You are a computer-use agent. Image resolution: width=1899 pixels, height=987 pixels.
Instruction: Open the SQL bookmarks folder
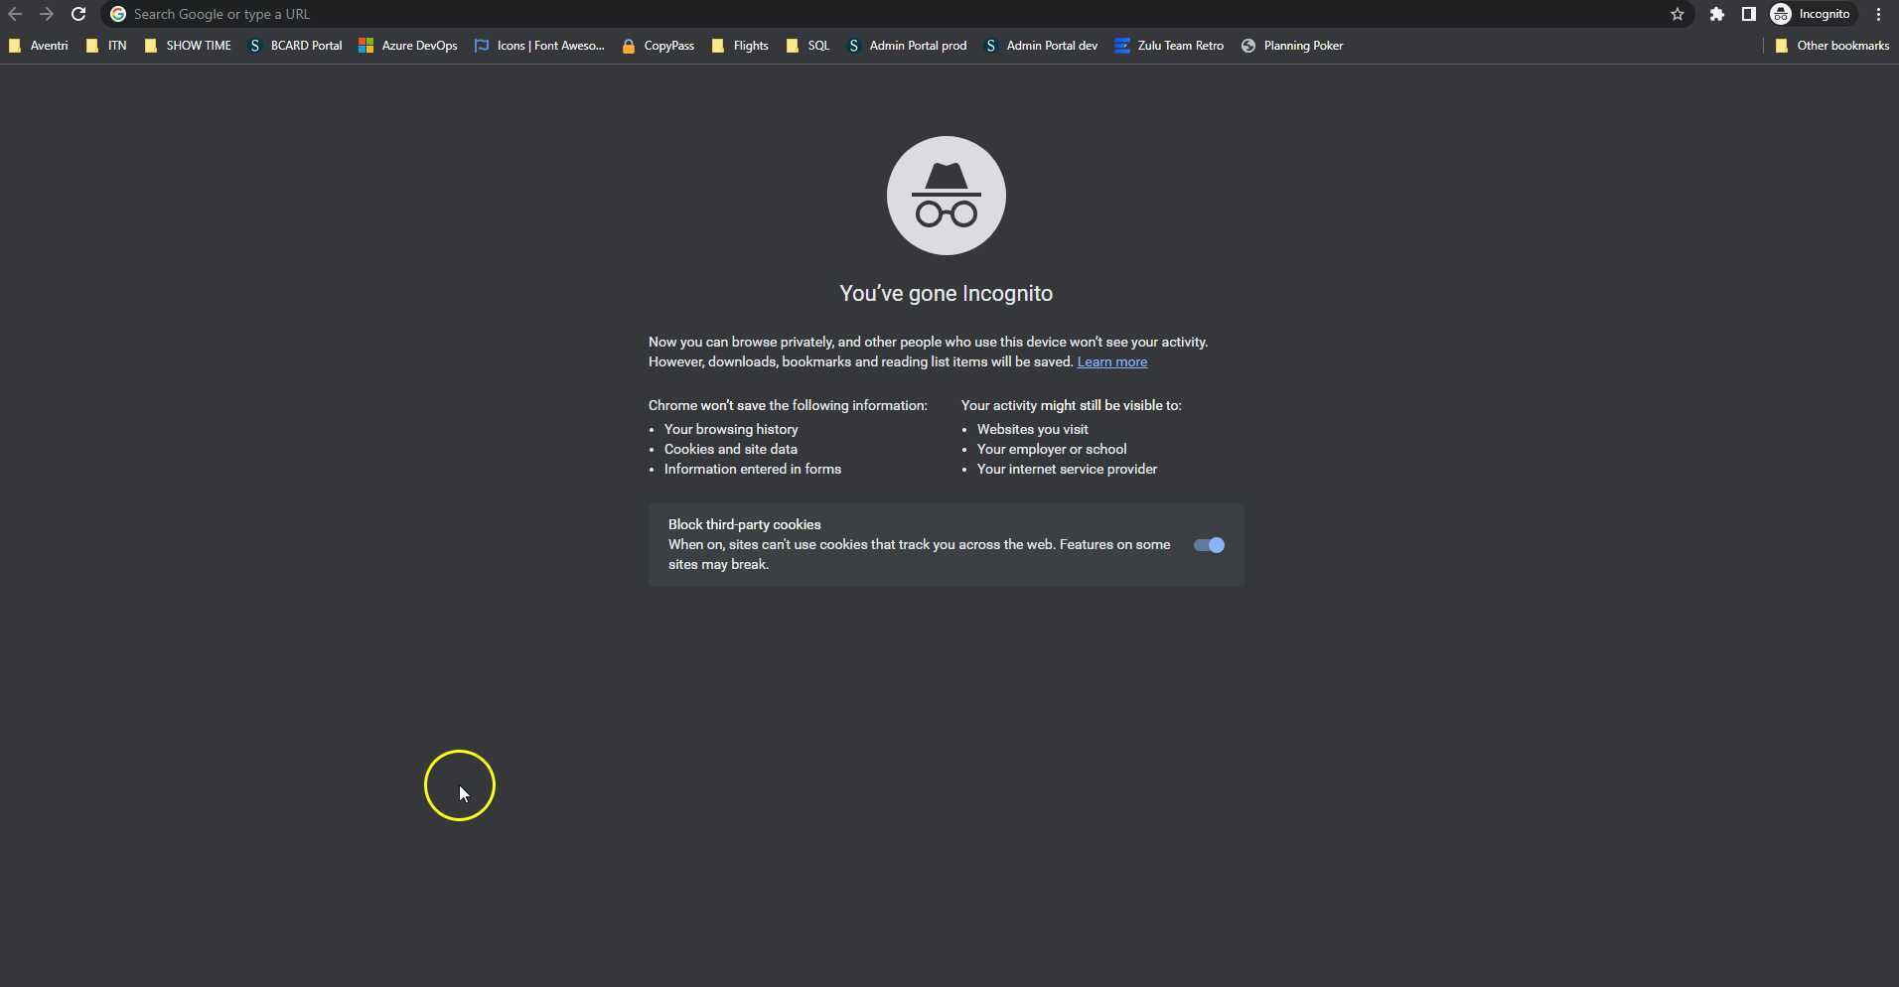click(817, 46)
